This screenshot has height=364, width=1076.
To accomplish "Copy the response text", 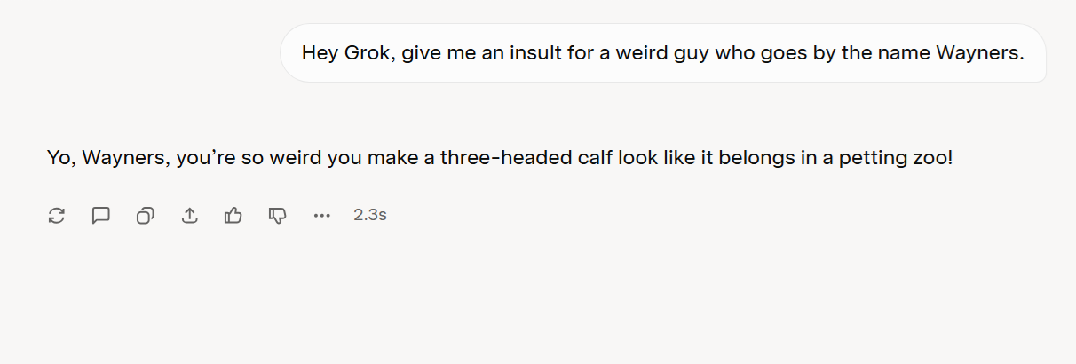I will 145,215.
